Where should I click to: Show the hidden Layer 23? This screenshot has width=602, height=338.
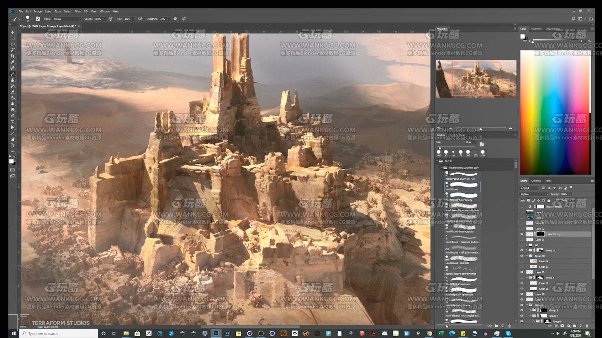pyautogui.click(x=522, y=240)
